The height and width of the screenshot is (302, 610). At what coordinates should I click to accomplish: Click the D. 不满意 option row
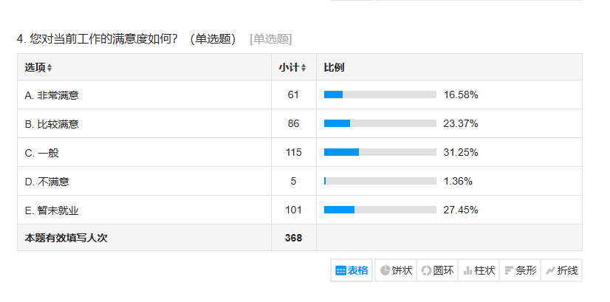pyautogui.click(x=47, y=181)
